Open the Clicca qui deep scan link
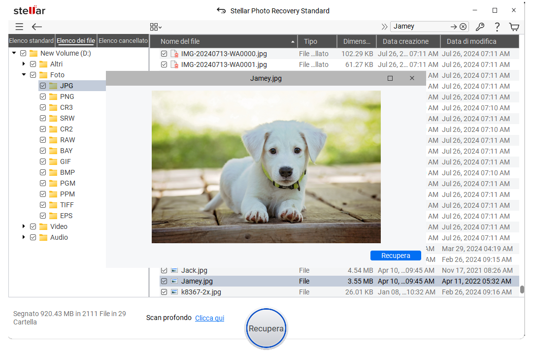 click(209, 318)
